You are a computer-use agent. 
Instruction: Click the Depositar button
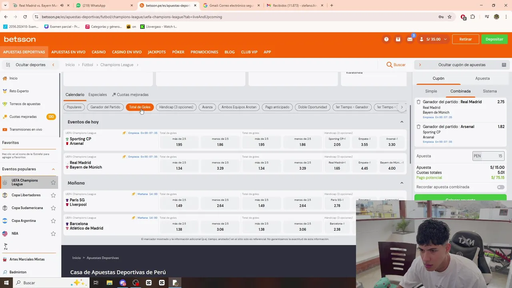tap(494, 39)
